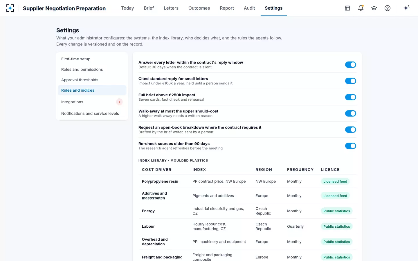Click 'PPI machinery and equipment' index
This screenshot has height=261, width=418.
tap(219, 242)
